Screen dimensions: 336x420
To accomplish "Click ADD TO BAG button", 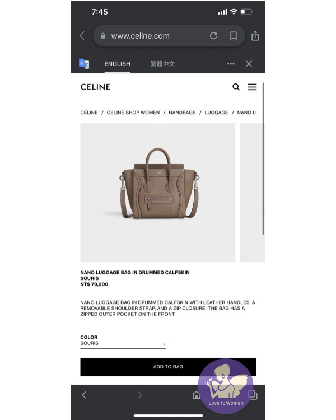I will 168,367.
